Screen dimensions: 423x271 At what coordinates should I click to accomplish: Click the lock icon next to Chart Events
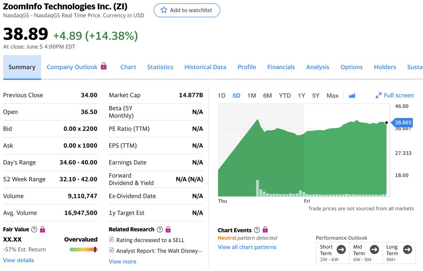[265, 230]
